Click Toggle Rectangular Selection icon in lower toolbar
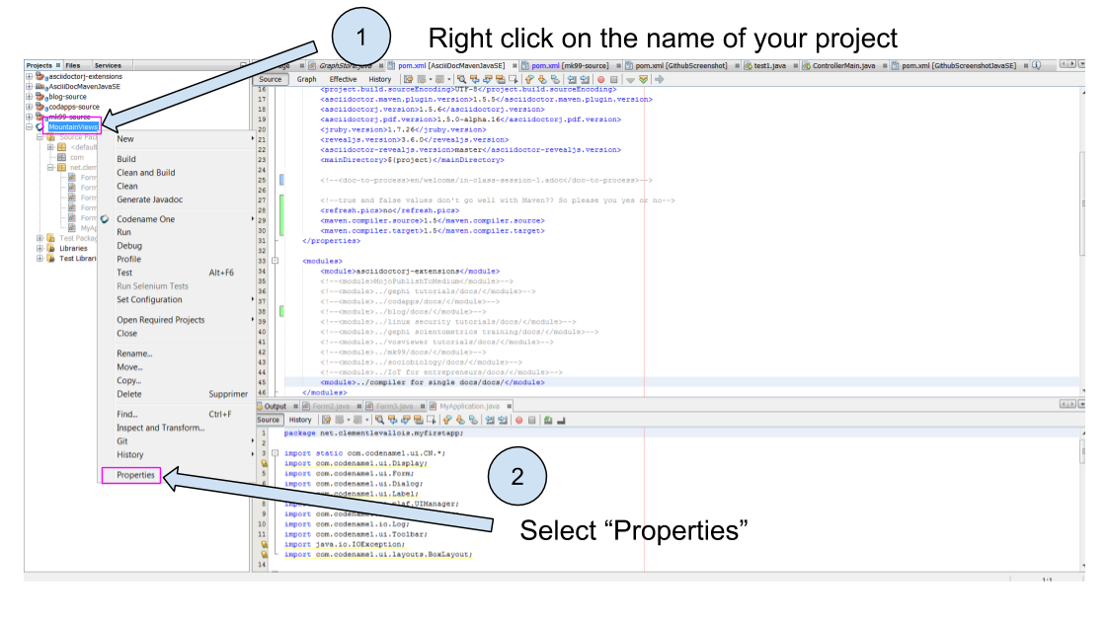 click(x=432, y=420)
